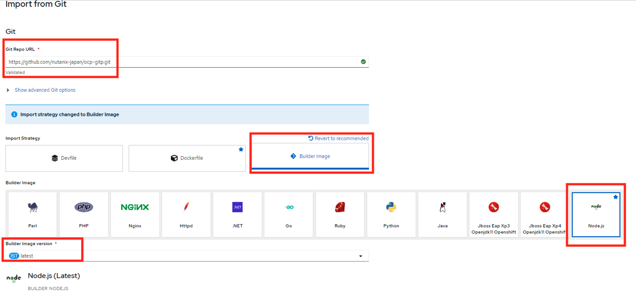Select Jboss Eap Xp3 Openjdk11 builder image
This screenshot has width=636, height=295.
click(x=494, y=214)
